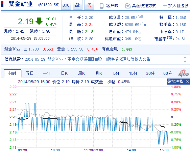Switch to the 15分 tab
The height and width of the screenshot is (153, 190).
point(133,73)
